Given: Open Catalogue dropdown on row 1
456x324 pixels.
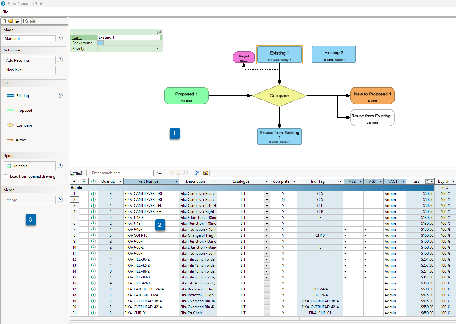Looking at the screenshot, I should [x=267, y=194].
